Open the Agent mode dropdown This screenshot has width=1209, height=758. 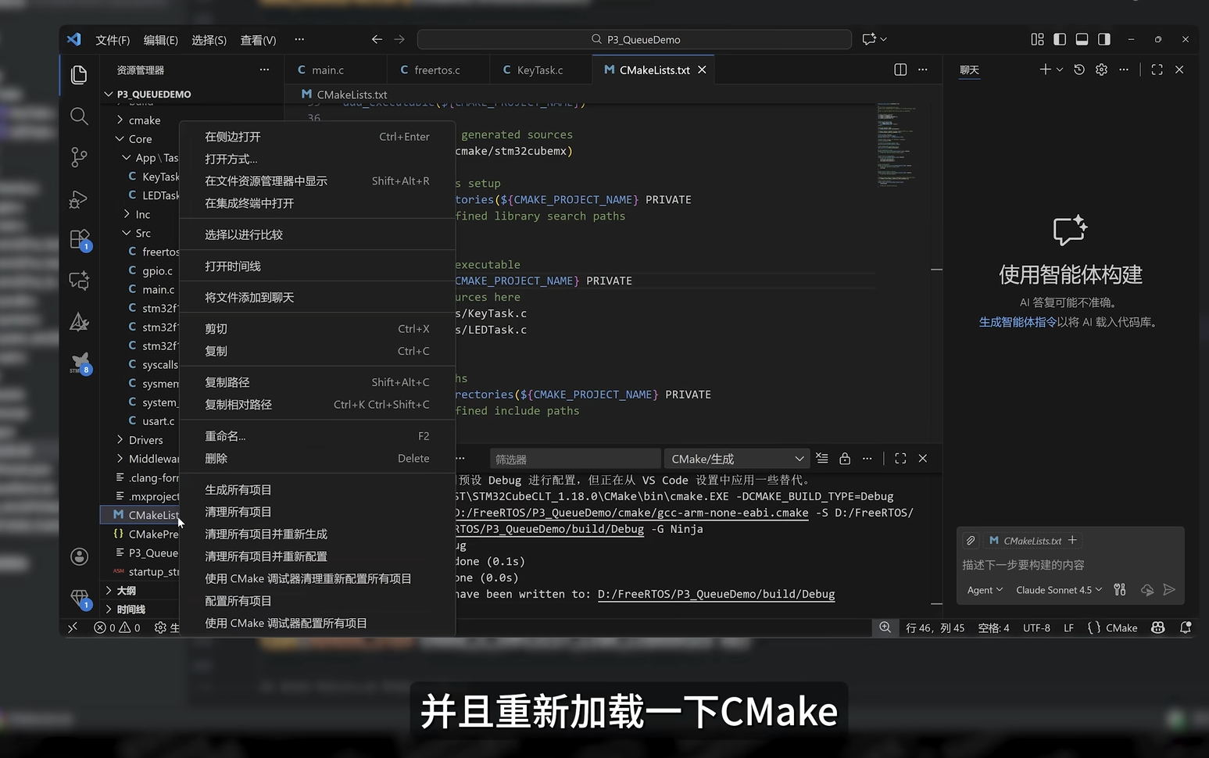(985, 590)
